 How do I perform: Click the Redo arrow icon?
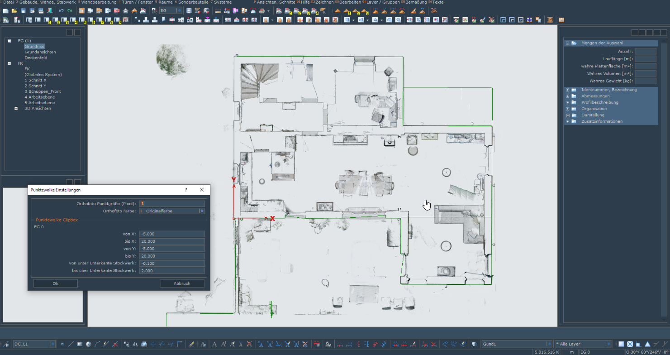click(70, 10)
